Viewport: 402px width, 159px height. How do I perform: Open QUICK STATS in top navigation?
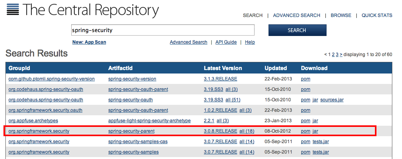click(x=376, y=15)
